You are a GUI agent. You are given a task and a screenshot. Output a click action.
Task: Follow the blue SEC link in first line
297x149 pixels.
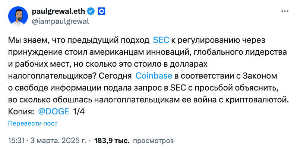coord(161,40)
